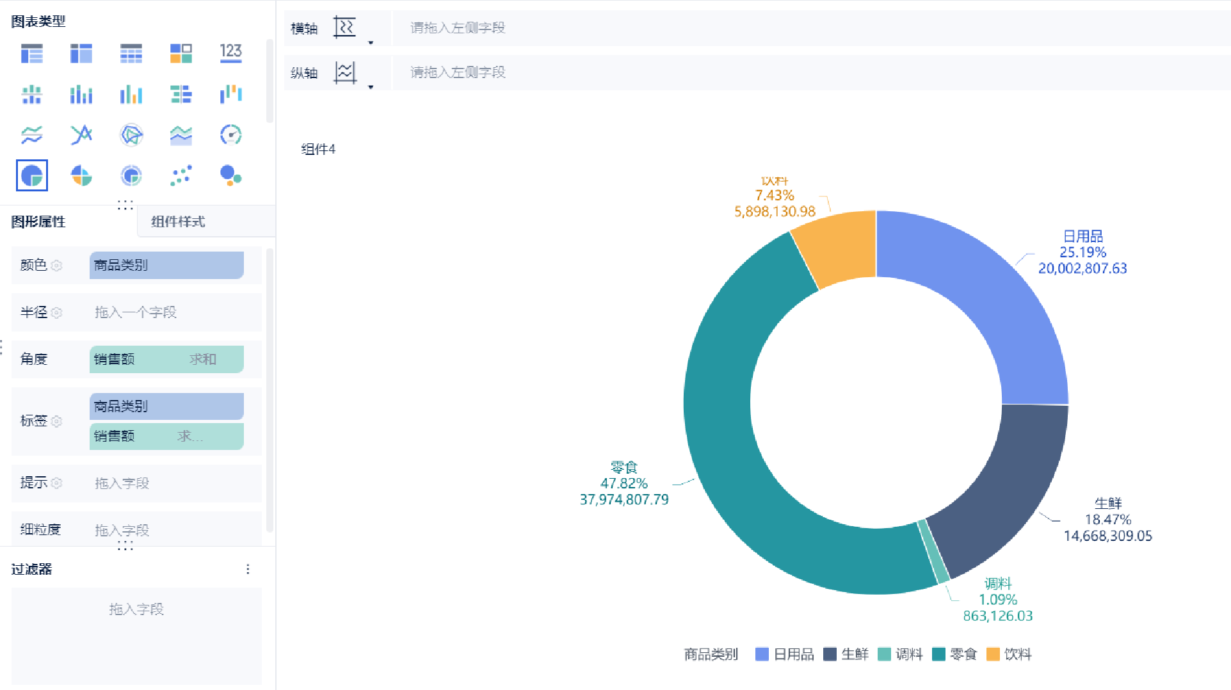Toggle 日用品 legend color swatch
Screen dimensions: 1231x690
coord(762,654)
